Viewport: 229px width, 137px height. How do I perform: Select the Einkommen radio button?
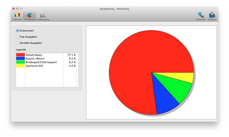18,31
